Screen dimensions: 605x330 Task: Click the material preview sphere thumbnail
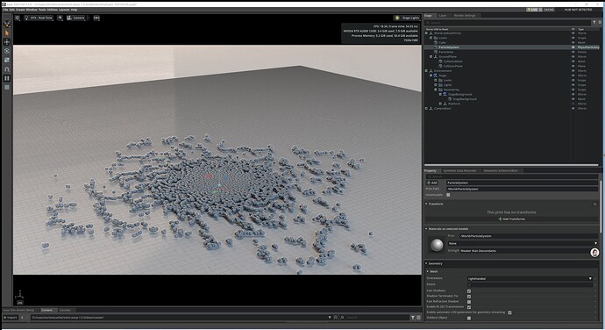tap(437, 245)
